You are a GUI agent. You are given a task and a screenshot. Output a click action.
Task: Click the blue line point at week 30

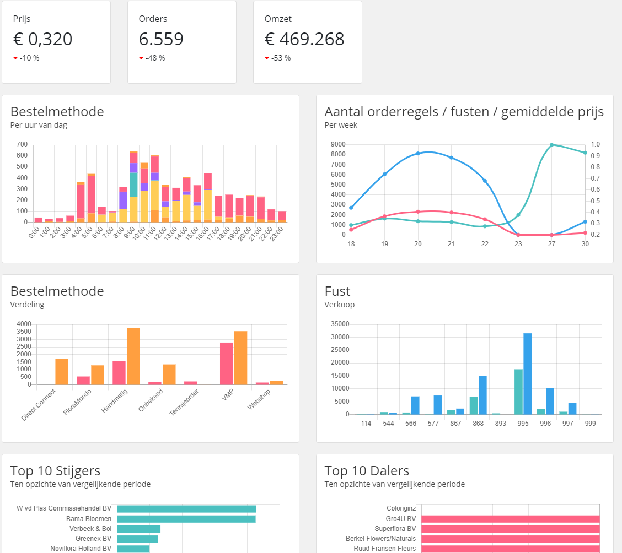click(585, 222)
